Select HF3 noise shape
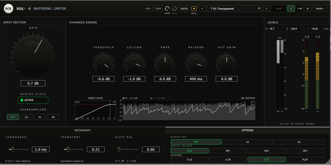Viewport: 331px width, 165px height. 305,151
